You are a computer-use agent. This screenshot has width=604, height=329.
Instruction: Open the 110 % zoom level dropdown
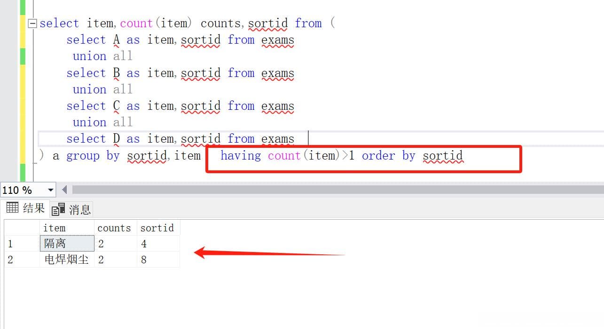coord(51,190)
